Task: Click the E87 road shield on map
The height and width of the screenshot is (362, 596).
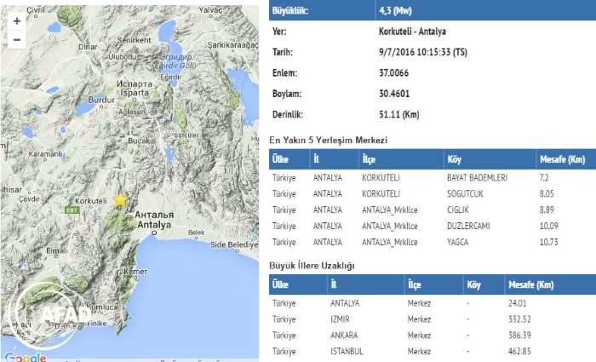Action: click(73, 210)
